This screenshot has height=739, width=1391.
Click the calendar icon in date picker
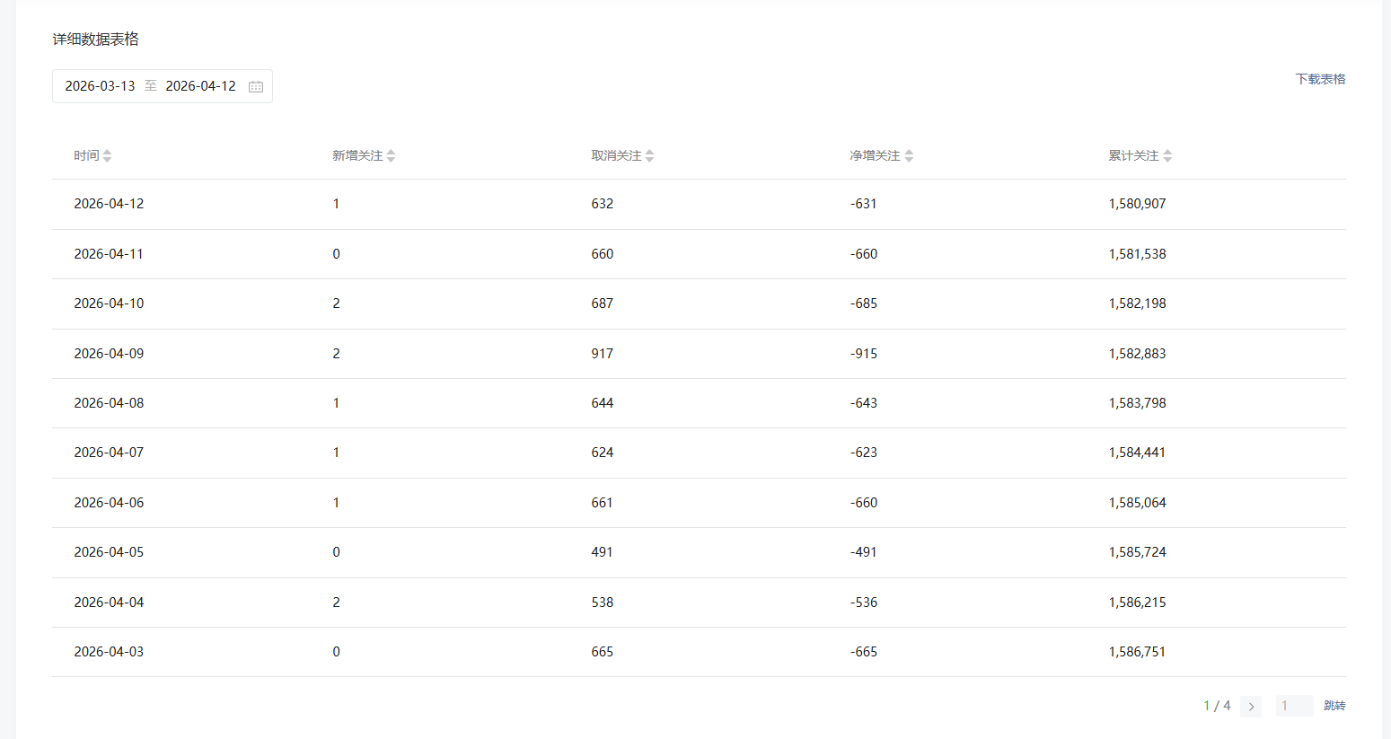pyautogui.click(x=256, y=86)
